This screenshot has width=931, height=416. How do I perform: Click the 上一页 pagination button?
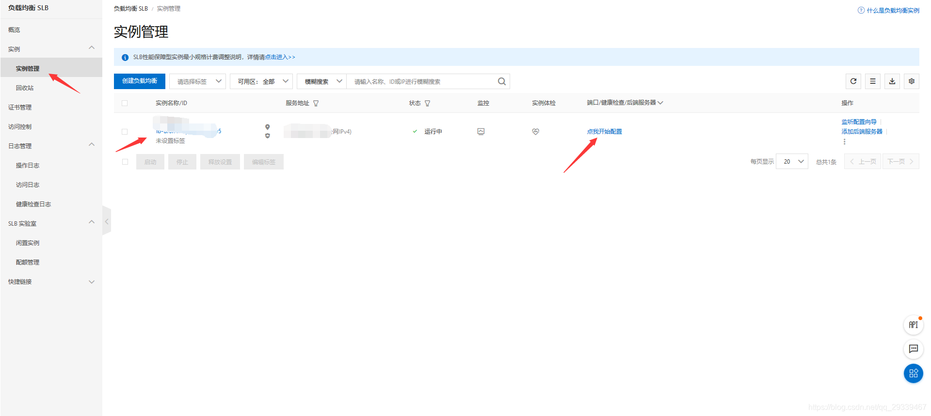point(863,161)
